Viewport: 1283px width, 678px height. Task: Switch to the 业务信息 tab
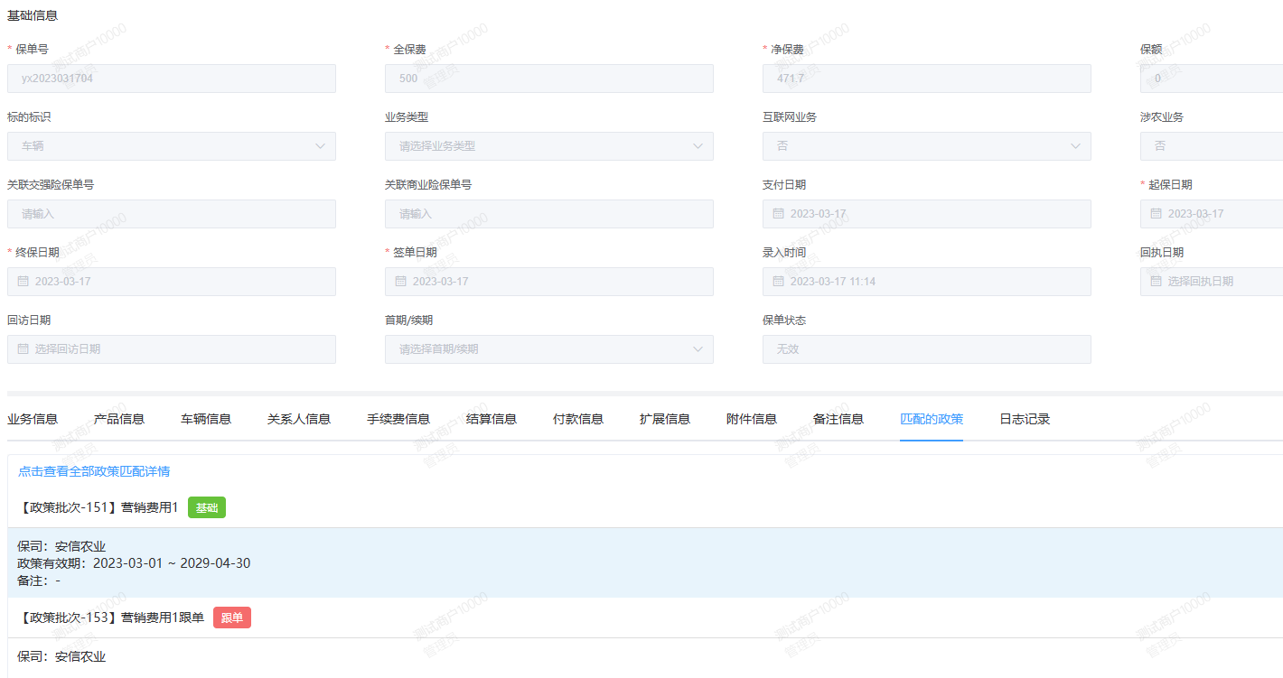click(33, 419)
